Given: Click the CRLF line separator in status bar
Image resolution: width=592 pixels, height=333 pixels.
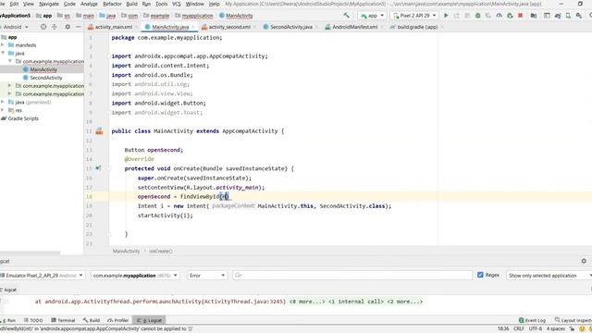Looking at the screenshot, I should coord(519,329).
